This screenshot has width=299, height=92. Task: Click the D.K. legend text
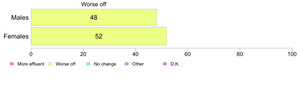[175, 64]
